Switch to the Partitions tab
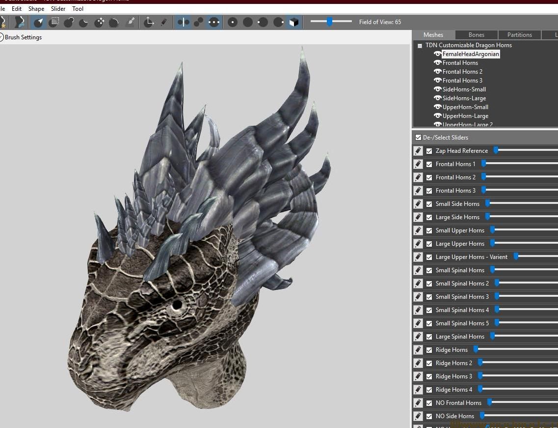Screen dimensions: 558x428 [519, 34]
